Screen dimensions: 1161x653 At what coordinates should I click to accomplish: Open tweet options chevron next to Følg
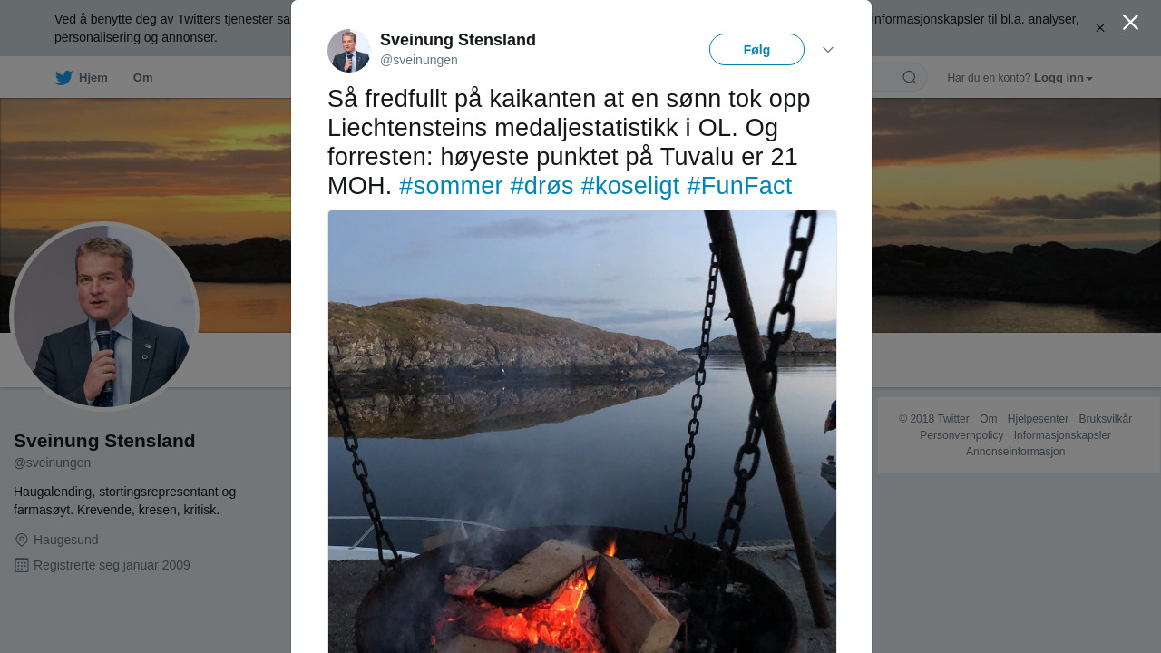coord(828,50)
